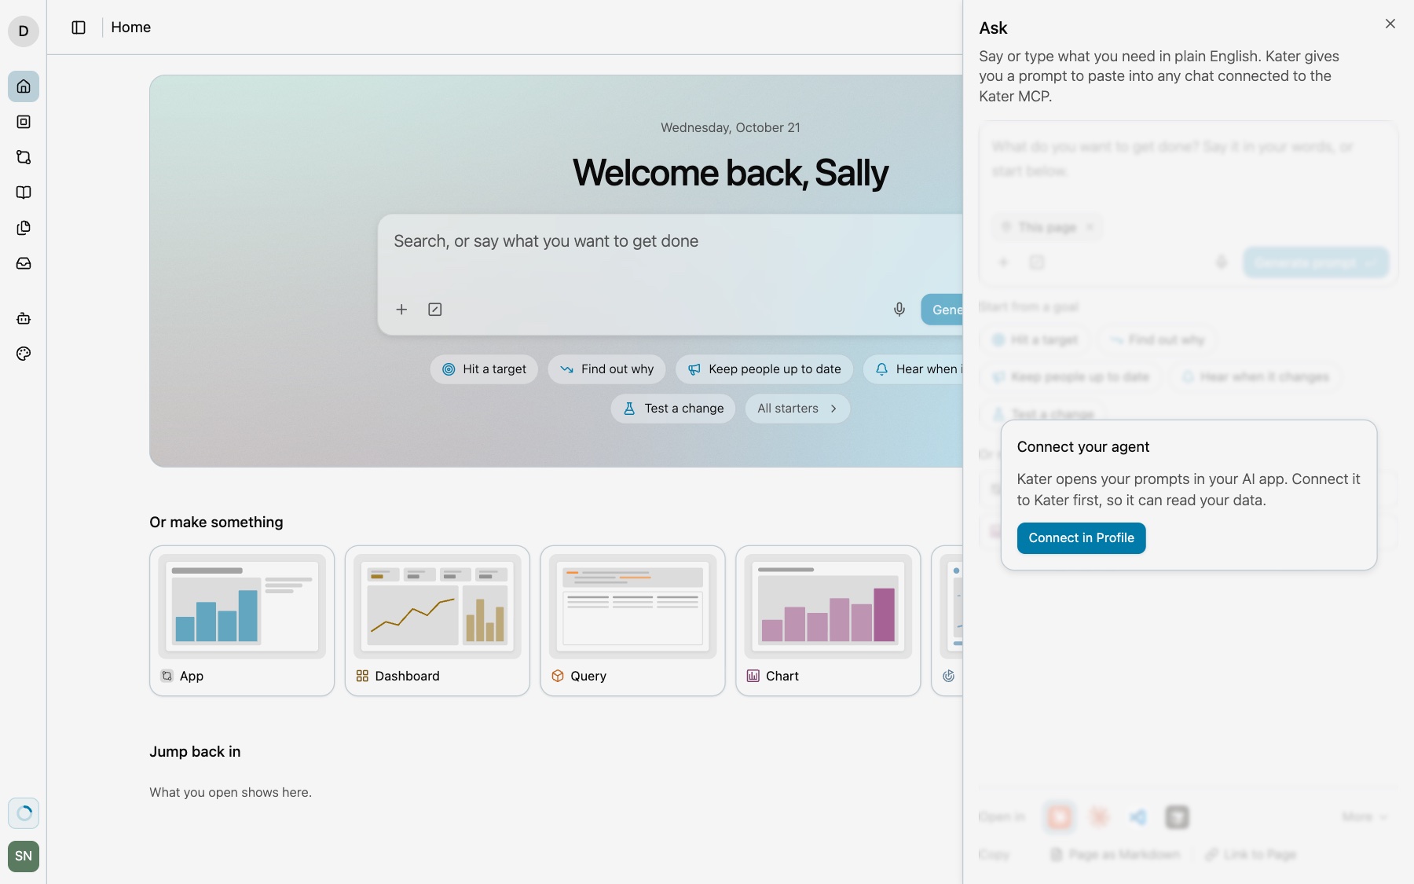The image size is (1414, 884).
Task: Open the Home icon in the sidebar
Action: [x=24, y=86]
